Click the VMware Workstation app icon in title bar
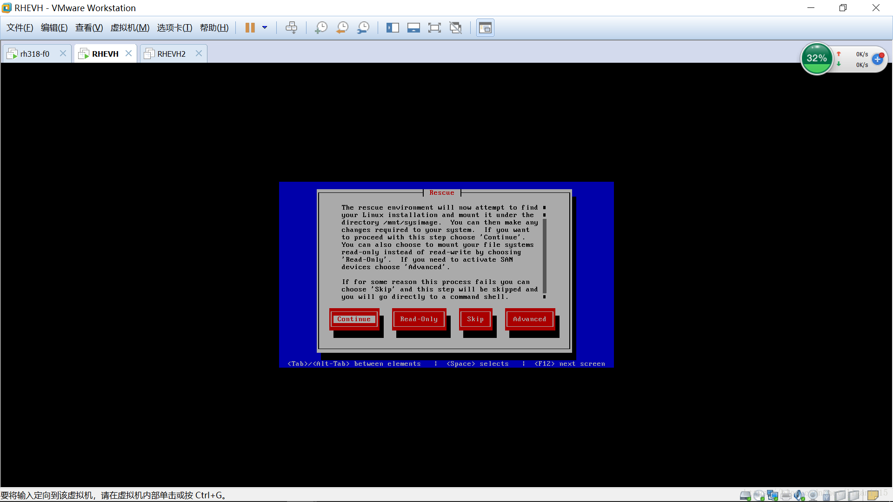Image resolution: width=893 pixels, height=502 pixels. tap(7, 8)
